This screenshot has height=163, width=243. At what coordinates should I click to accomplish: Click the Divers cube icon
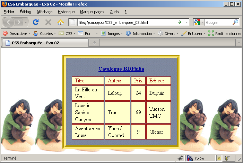coord(160,33)
